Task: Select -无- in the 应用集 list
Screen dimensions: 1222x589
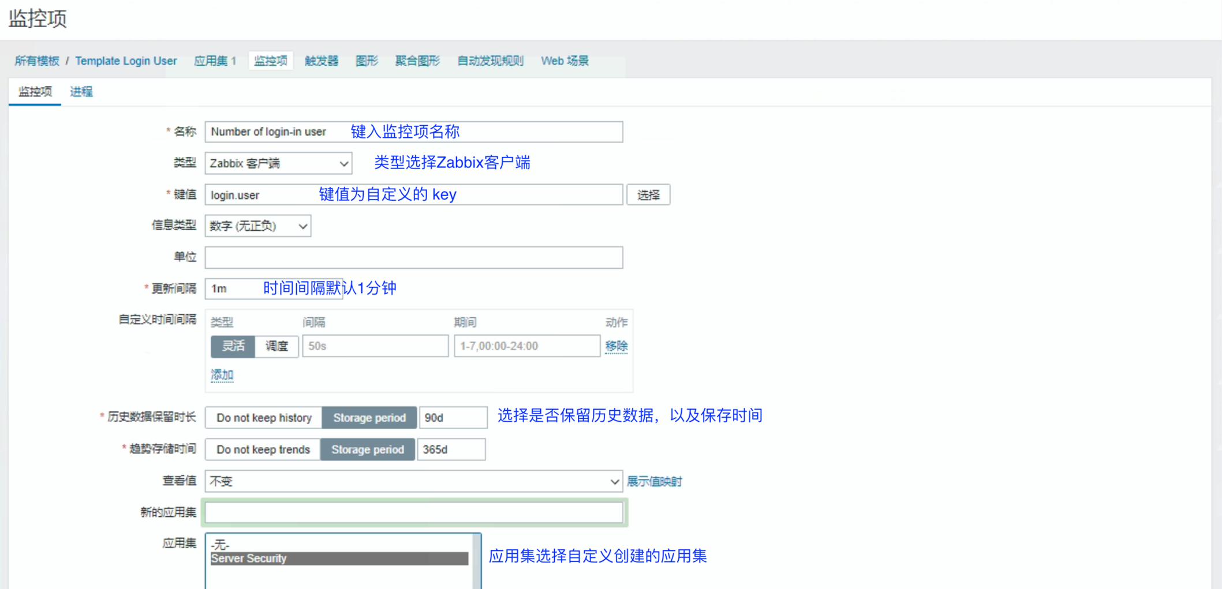Action: click(339, 544)
